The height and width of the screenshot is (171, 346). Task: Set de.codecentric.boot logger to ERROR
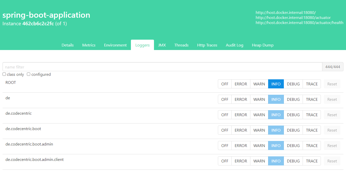click(241, 130)
